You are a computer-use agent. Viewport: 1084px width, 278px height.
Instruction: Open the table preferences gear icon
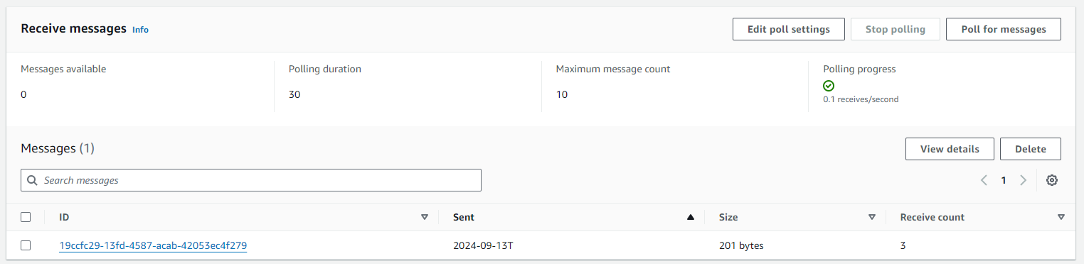[x=1052, y=180]
